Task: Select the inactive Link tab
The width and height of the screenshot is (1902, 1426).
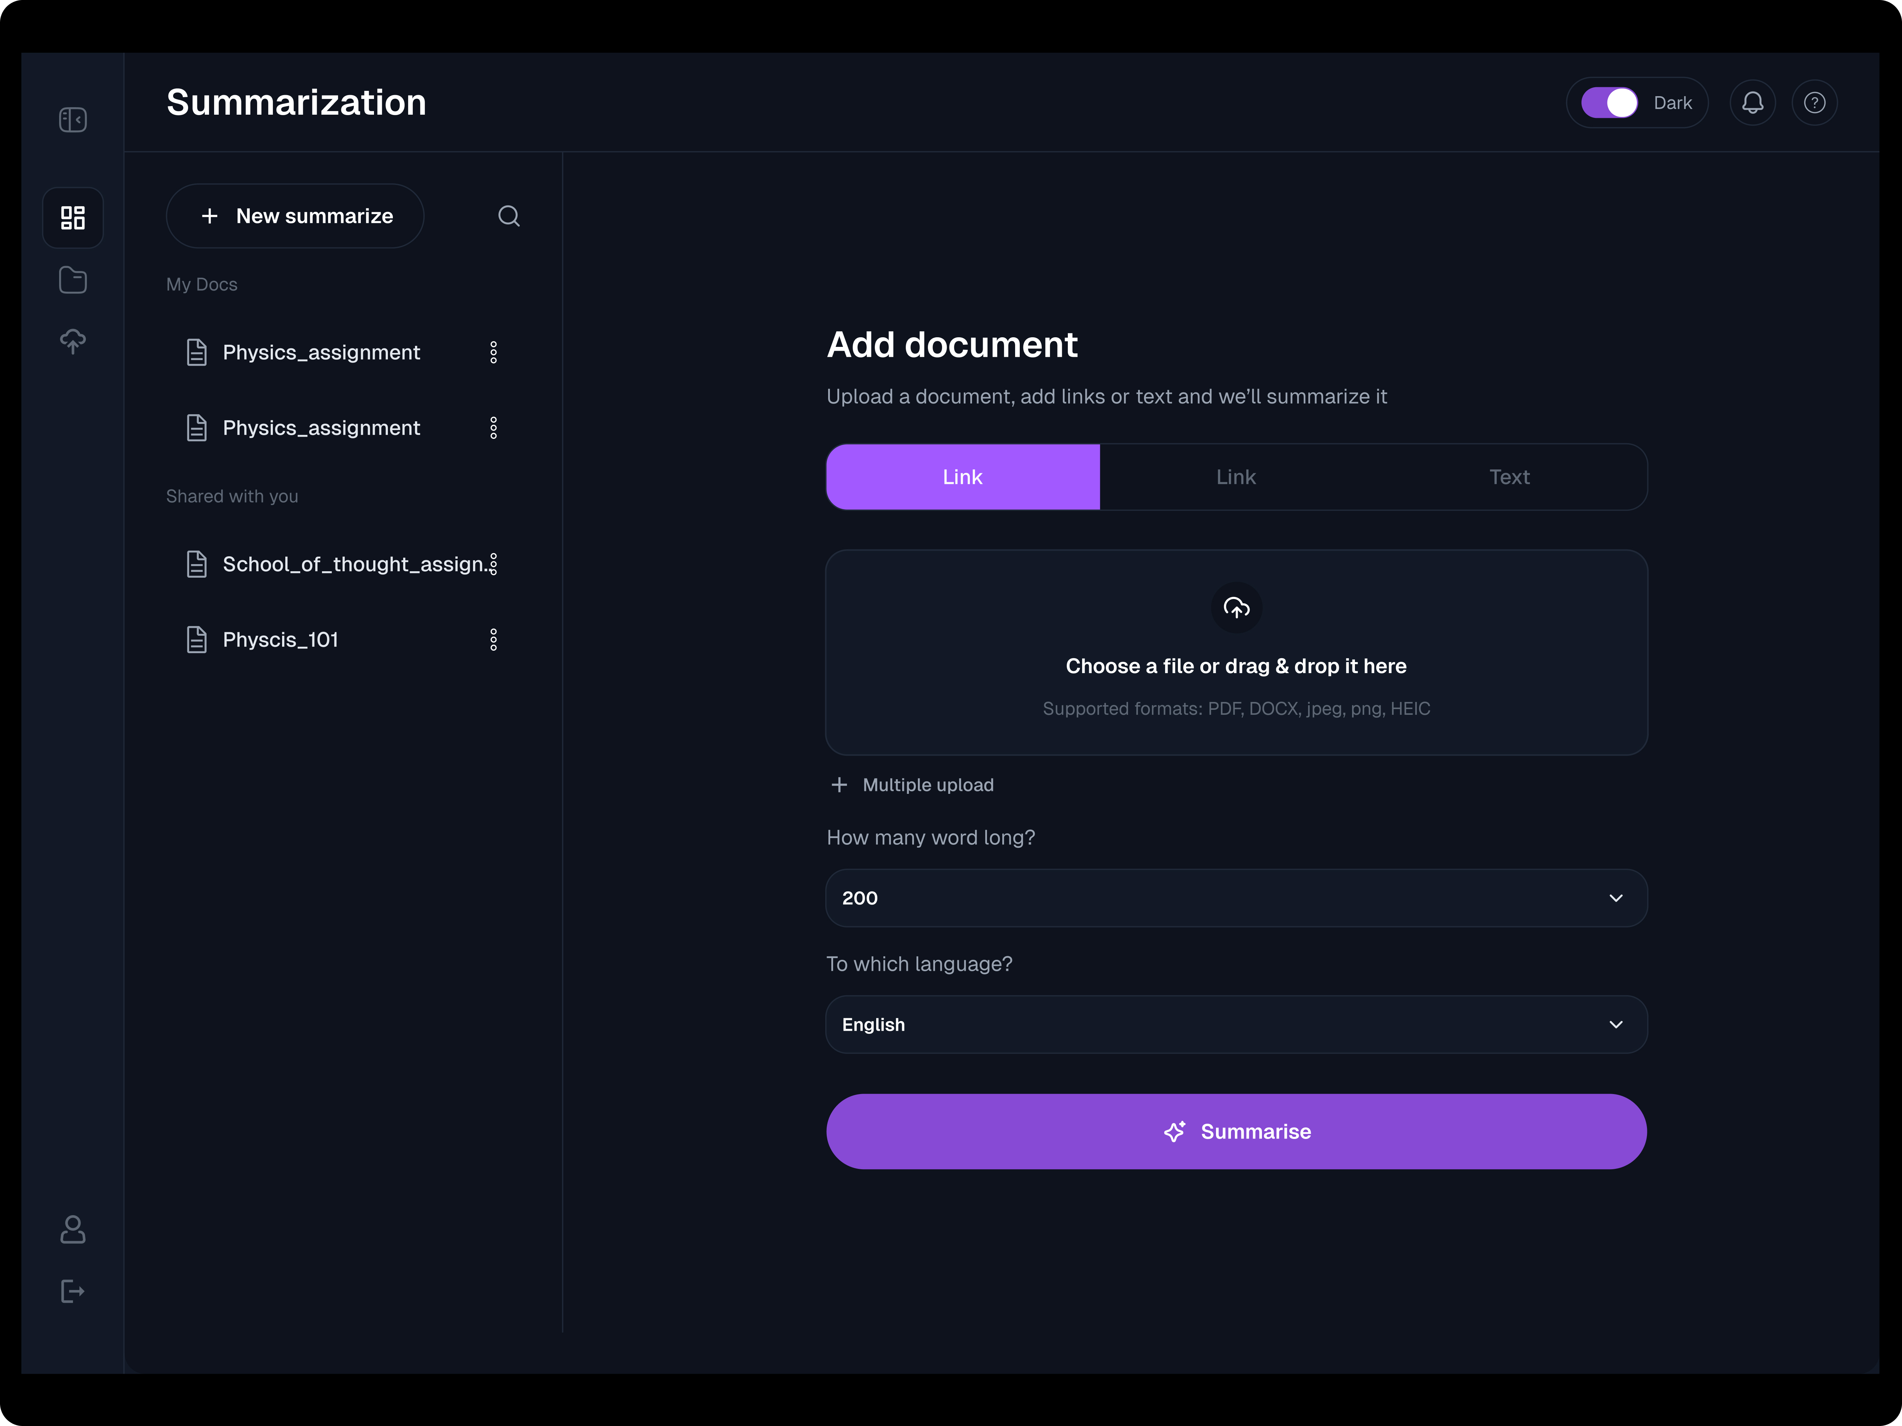Action: click(1236, 477)
